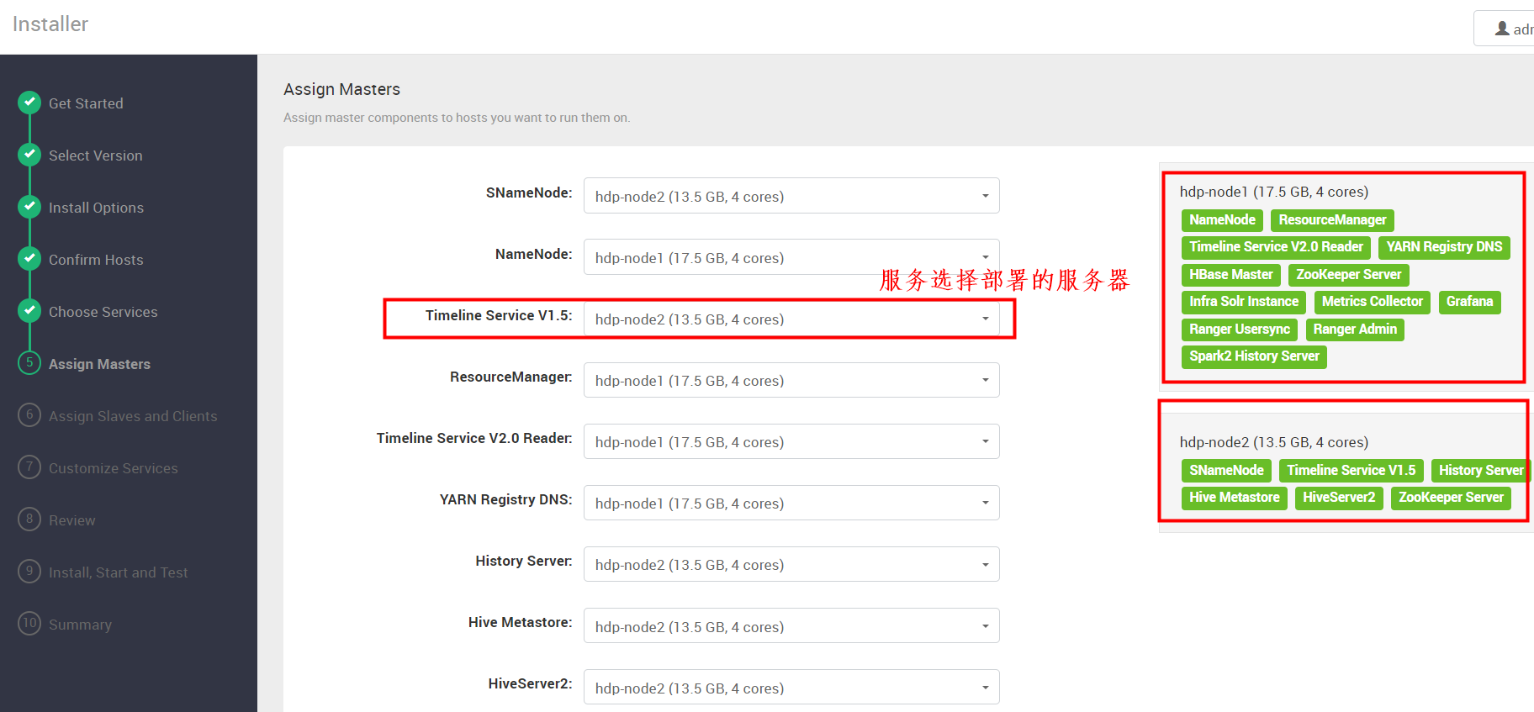Open the admin user menu button
This screenshot has height=712, width=1534.
point(1505,29)
